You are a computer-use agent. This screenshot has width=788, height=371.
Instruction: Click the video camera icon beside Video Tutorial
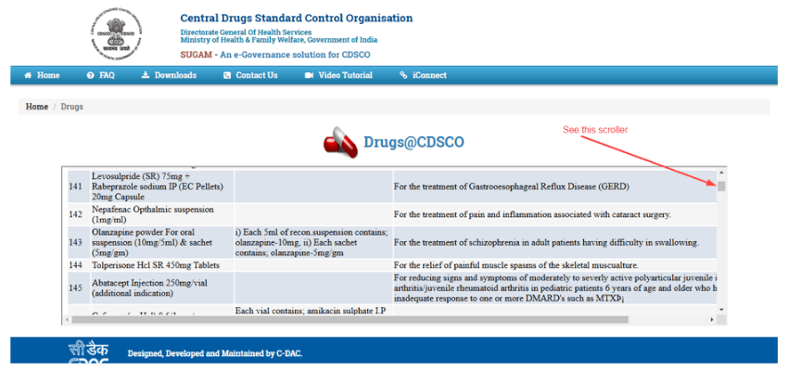tap(309, 75)
